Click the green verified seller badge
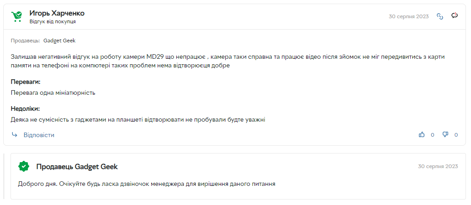This screenshot has height=205, width=471. click(x=24, y=166)
